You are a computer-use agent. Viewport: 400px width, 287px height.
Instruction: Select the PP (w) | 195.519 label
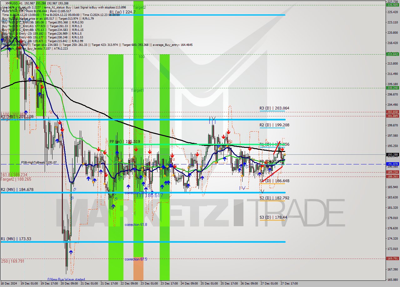pos(125,142)
